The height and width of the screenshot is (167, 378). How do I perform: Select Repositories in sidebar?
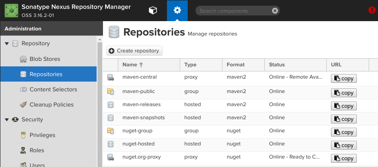[48, 74]
